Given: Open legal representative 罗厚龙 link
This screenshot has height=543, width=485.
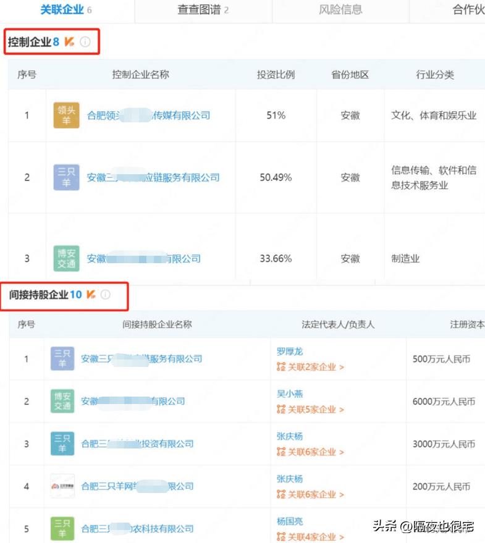Looking at the screenshot, I should point(290,351).
